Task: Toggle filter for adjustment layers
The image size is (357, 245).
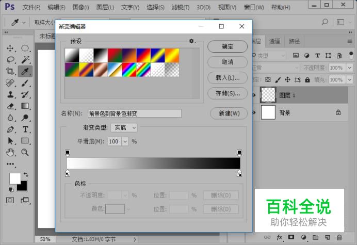Action: [x=306, y=55]
